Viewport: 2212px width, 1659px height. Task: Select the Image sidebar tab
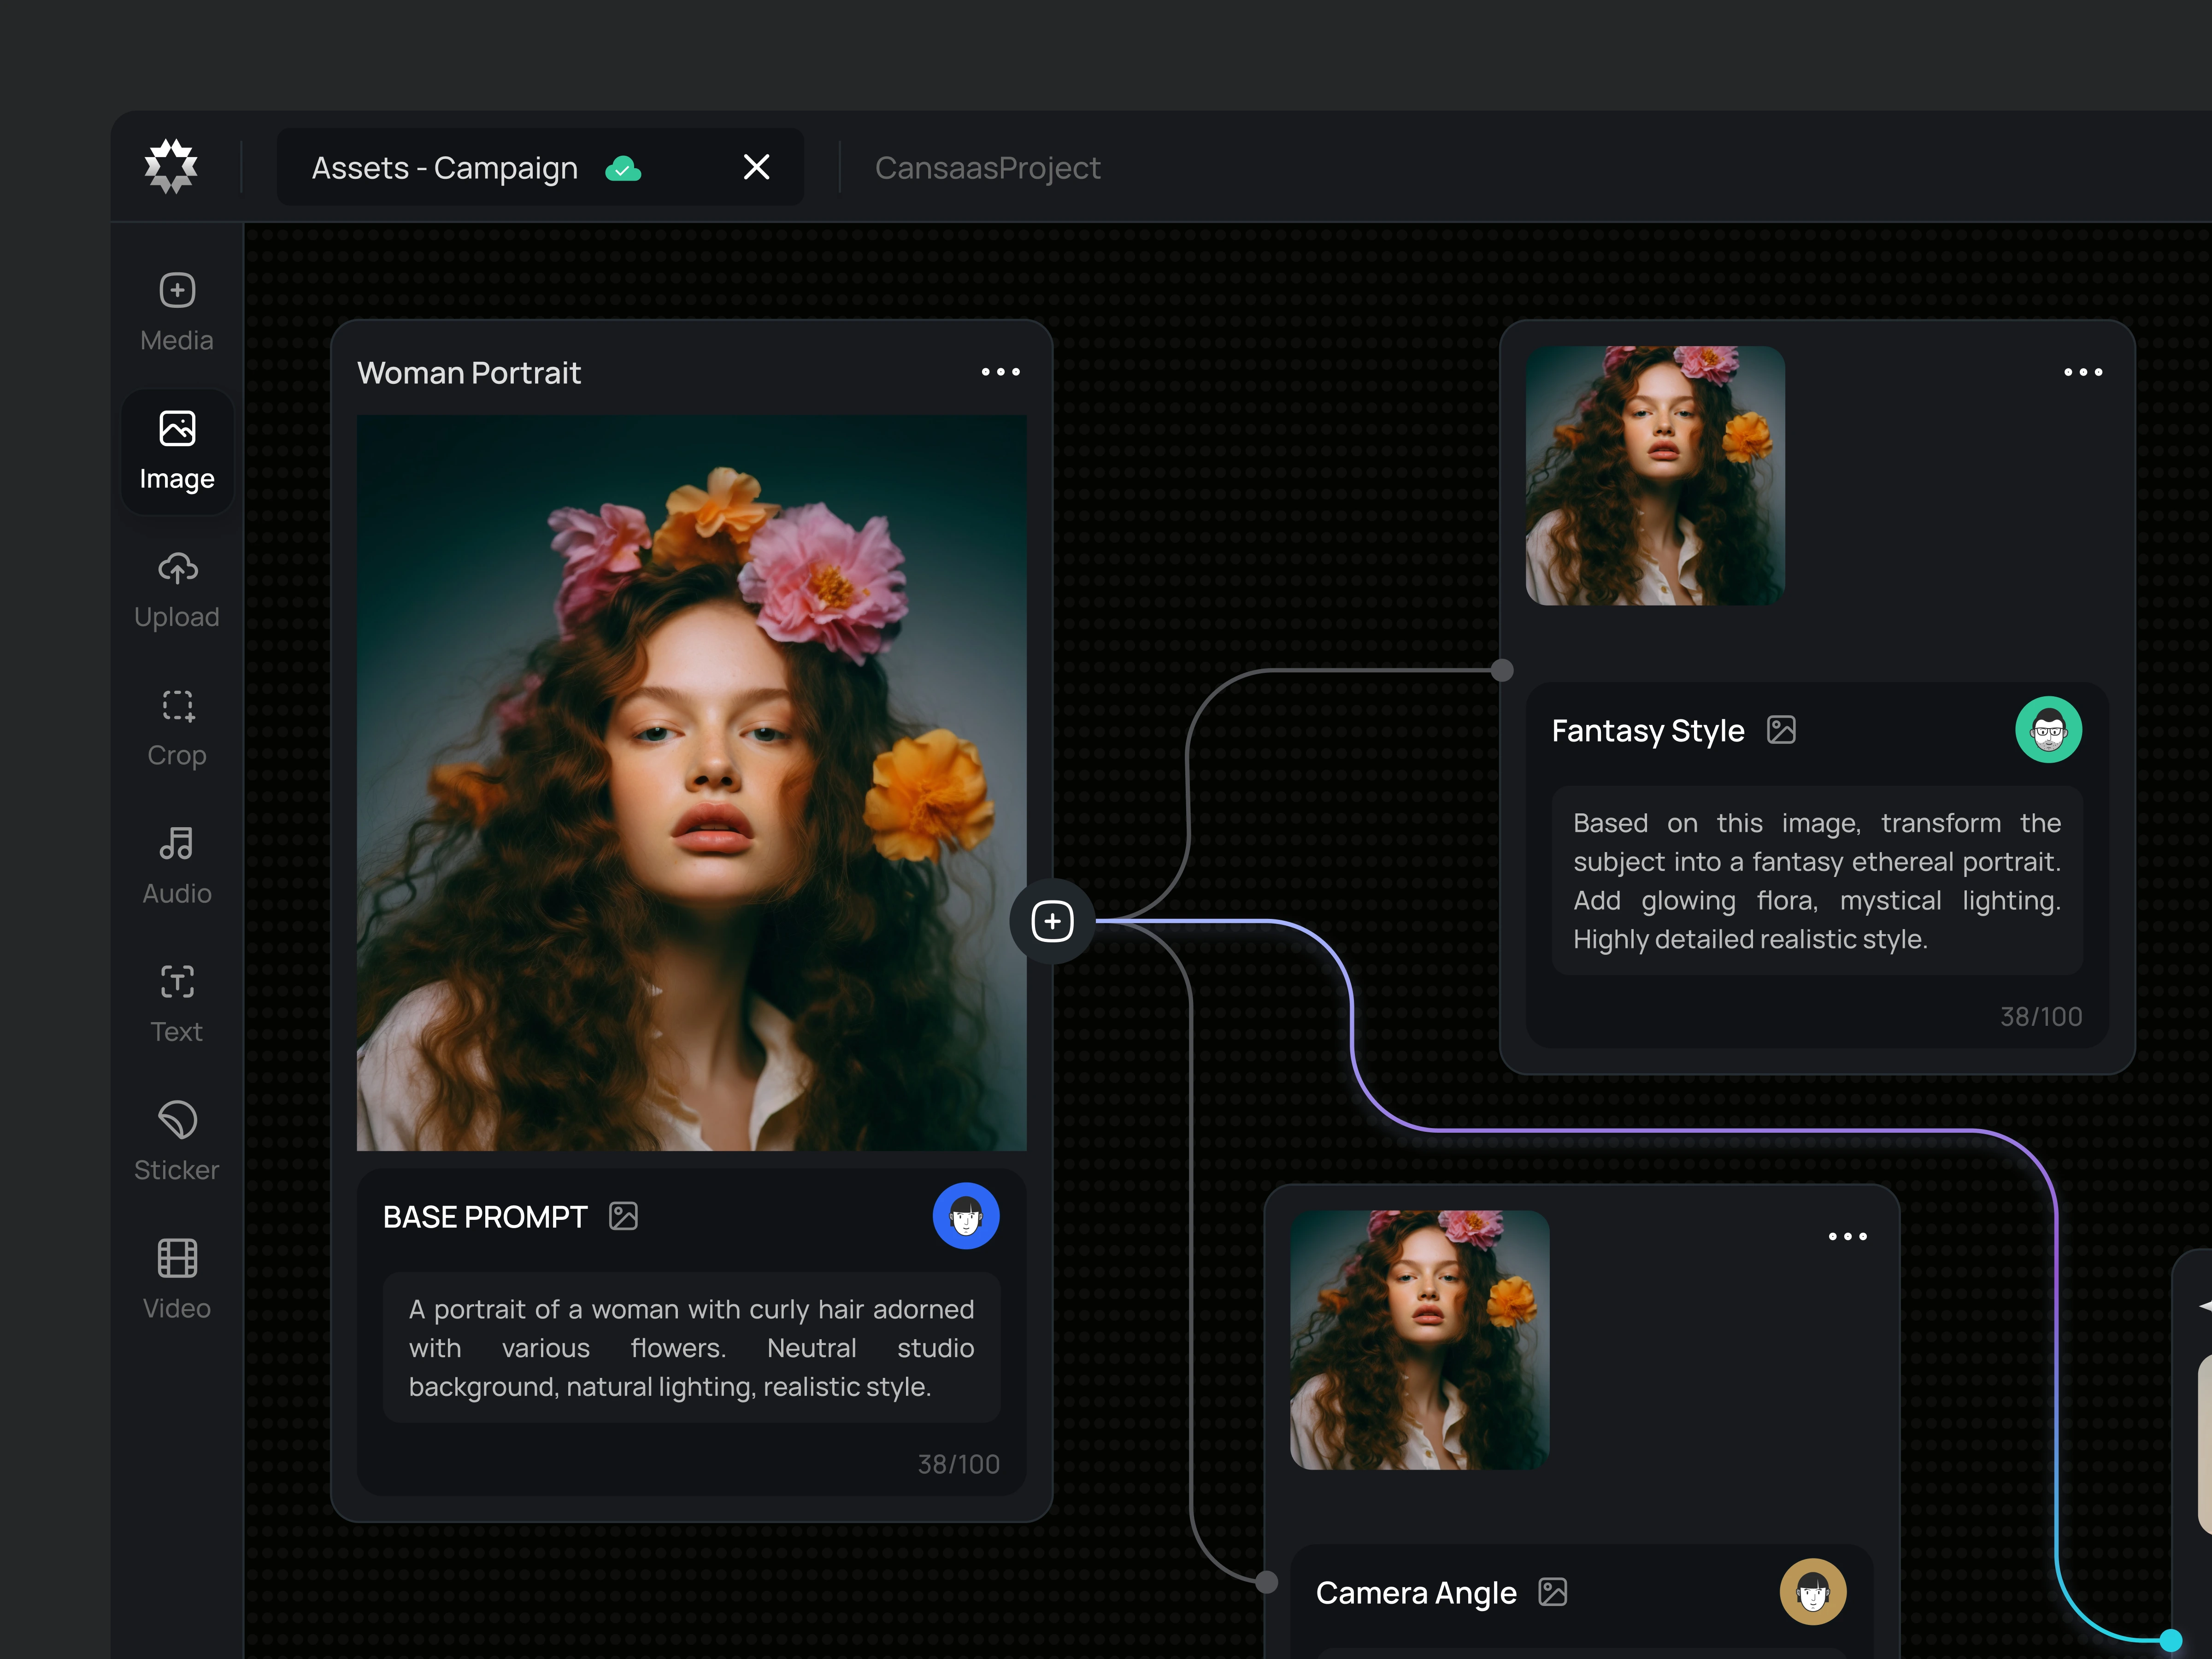point(177,451)
